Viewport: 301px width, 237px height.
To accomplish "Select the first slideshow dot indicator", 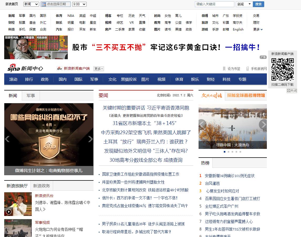I will point(225,152).
